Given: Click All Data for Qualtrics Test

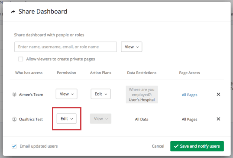Looking at the screenshot, I should 142,119.
